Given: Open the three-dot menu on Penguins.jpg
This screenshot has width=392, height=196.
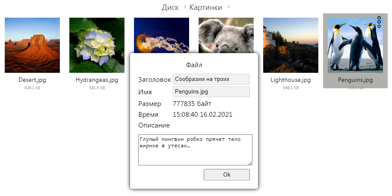Looking at the screenshot, I should (x=379, y=22).
